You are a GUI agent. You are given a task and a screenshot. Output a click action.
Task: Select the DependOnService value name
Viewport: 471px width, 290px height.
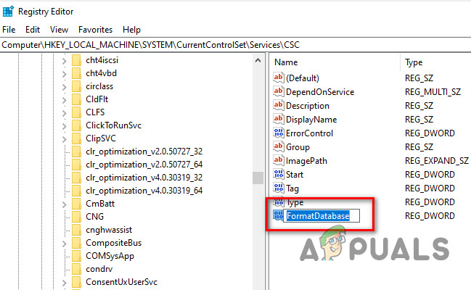(x=320, y=92)
